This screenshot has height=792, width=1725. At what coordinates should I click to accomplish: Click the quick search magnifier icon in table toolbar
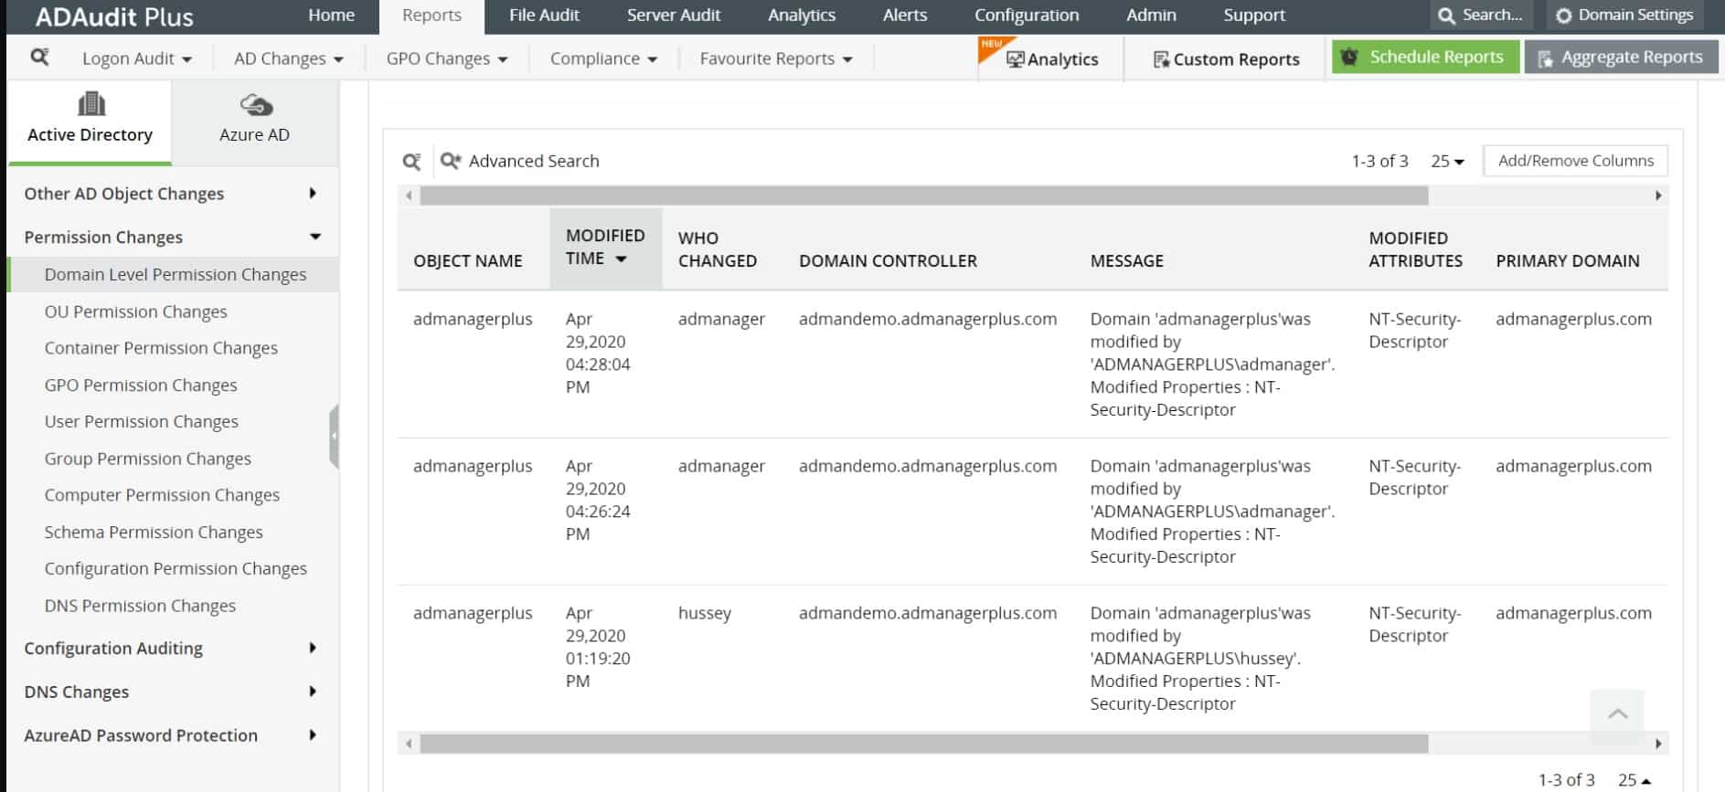[x=411, y=162]
